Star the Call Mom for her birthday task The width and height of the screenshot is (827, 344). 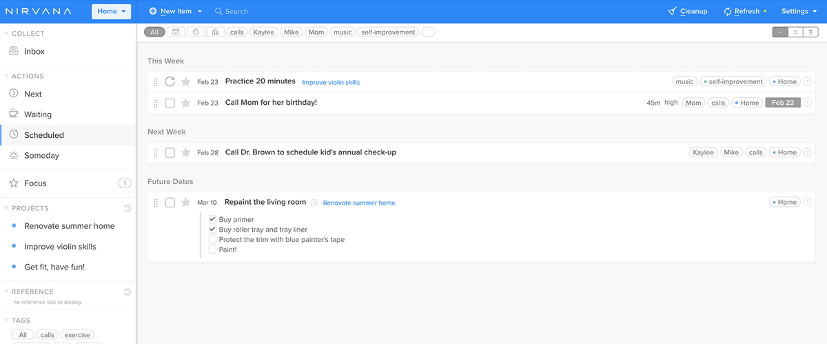(x=185, y=103)
